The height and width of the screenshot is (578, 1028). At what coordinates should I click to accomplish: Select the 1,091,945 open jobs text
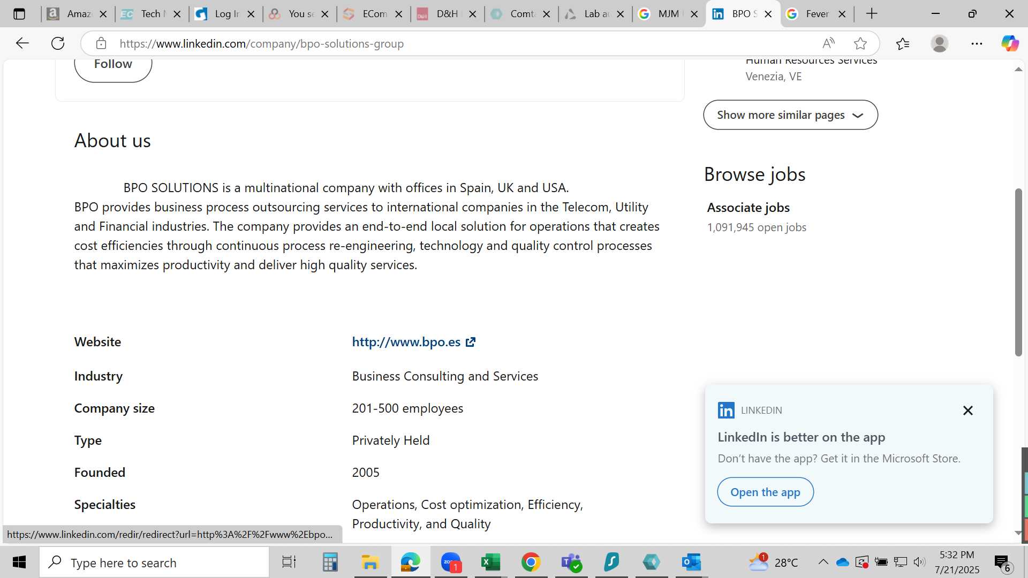tap(757, 227)
